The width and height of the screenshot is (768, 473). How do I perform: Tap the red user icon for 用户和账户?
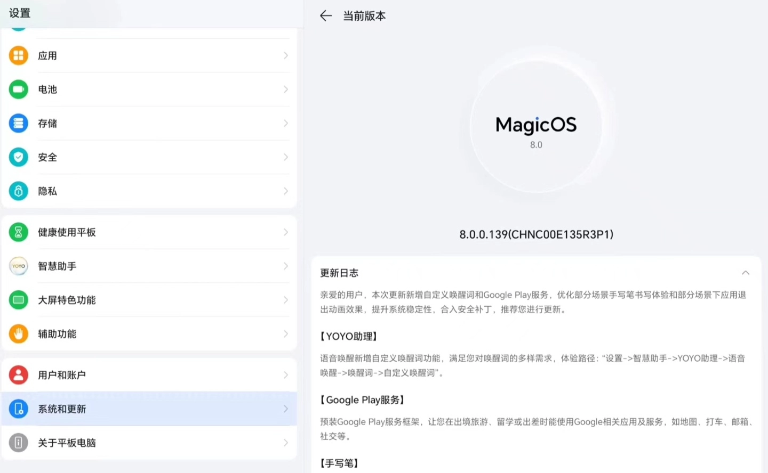tap(19, 375)
